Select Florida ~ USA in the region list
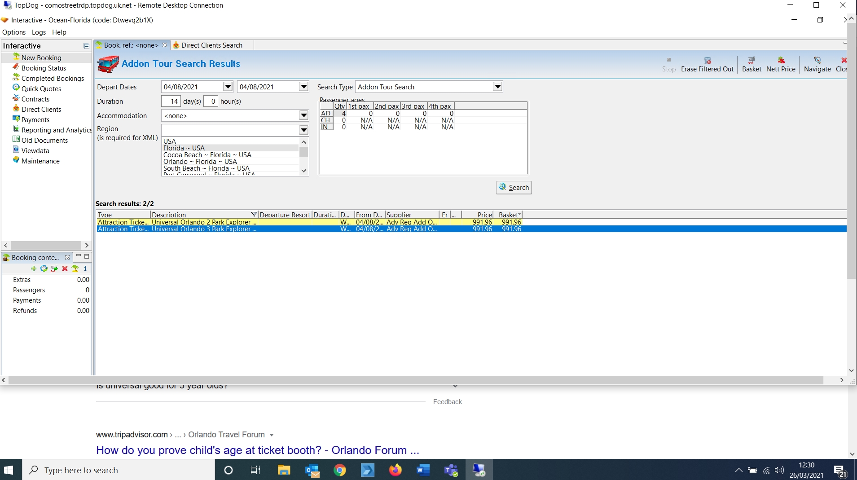Viewport: 857px width, 480px height. 230,148
